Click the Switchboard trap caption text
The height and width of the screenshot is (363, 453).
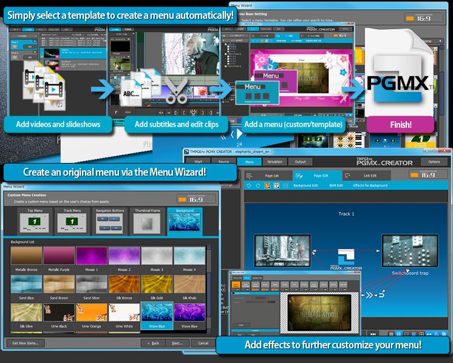coord(410,273)
